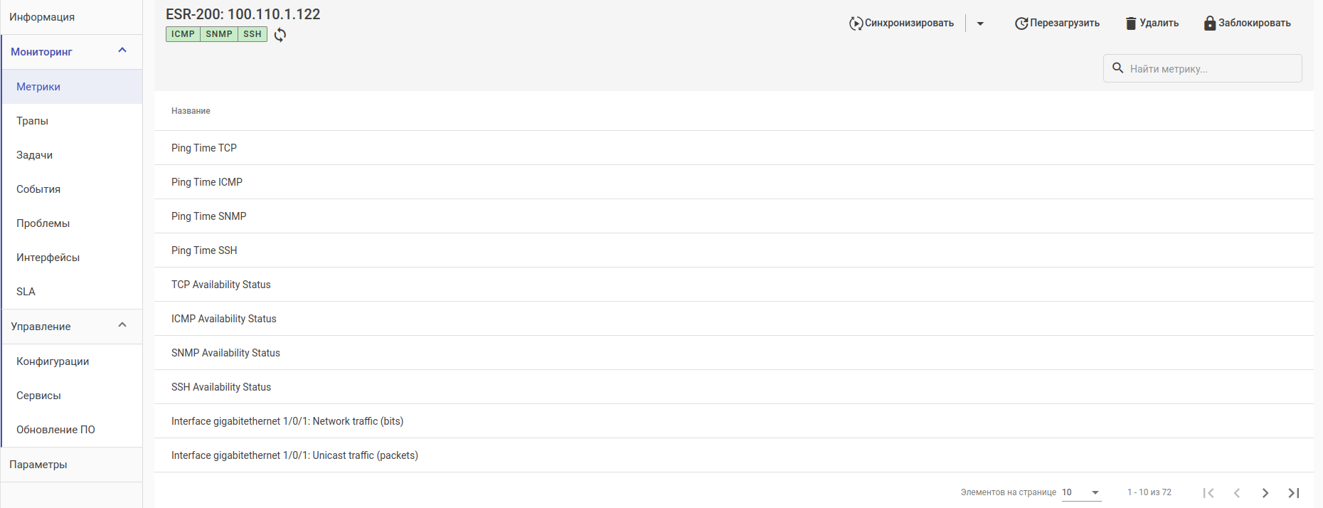Click the Lock device padlock icon
Screen dimensions: 1323x508
coord(1209,23)
